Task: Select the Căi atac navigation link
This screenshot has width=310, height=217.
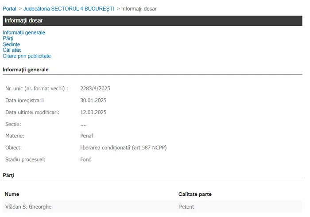Action: [x=12, y=50]
